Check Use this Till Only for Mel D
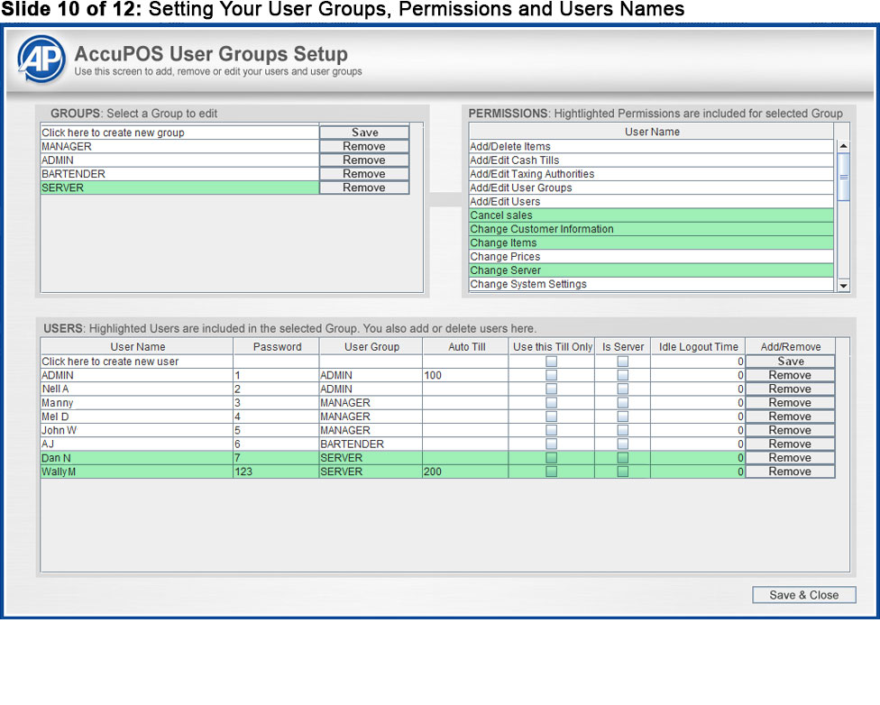 tap(551, 417)
